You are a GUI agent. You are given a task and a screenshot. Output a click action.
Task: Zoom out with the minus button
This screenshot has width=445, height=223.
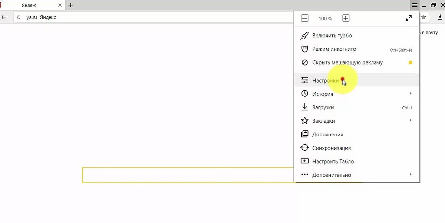click(x=304, y=19)
